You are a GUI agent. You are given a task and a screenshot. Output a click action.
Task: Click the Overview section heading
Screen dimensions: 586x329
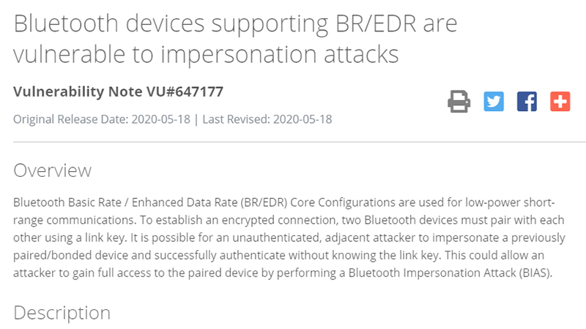point(53,170)
